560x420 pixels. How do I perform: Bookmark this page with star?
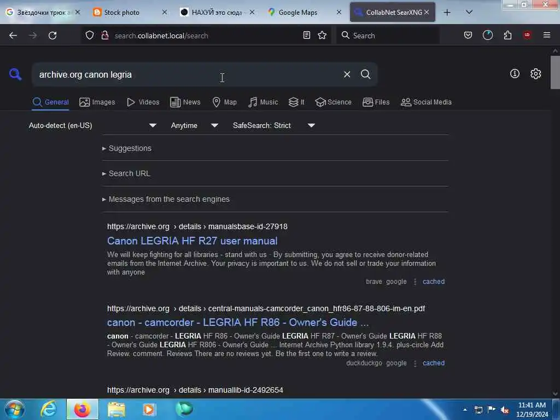click(x=322, y=35)
